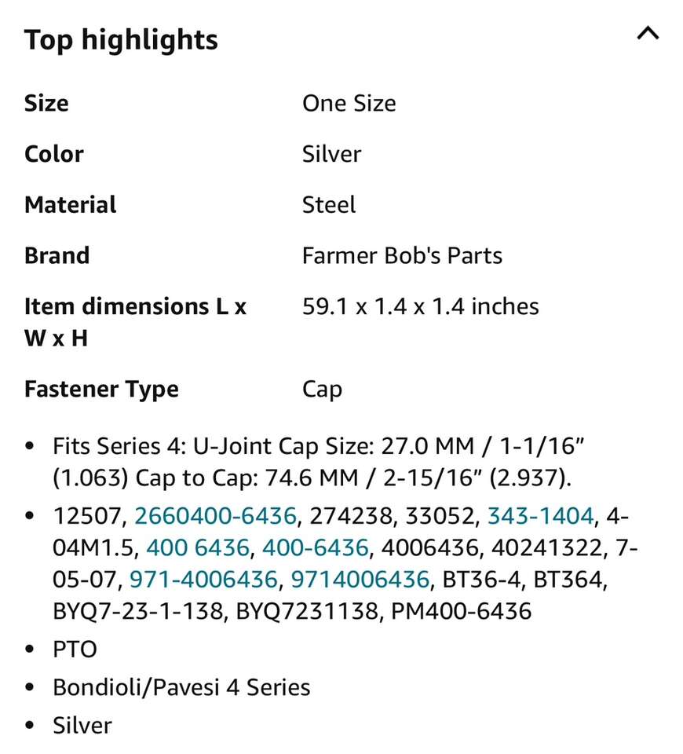The image size is (683, 754).
Task: Click the 59.1 x 1.4 x 1.4 inches dimensions
Action: click(x=420, y=306)
